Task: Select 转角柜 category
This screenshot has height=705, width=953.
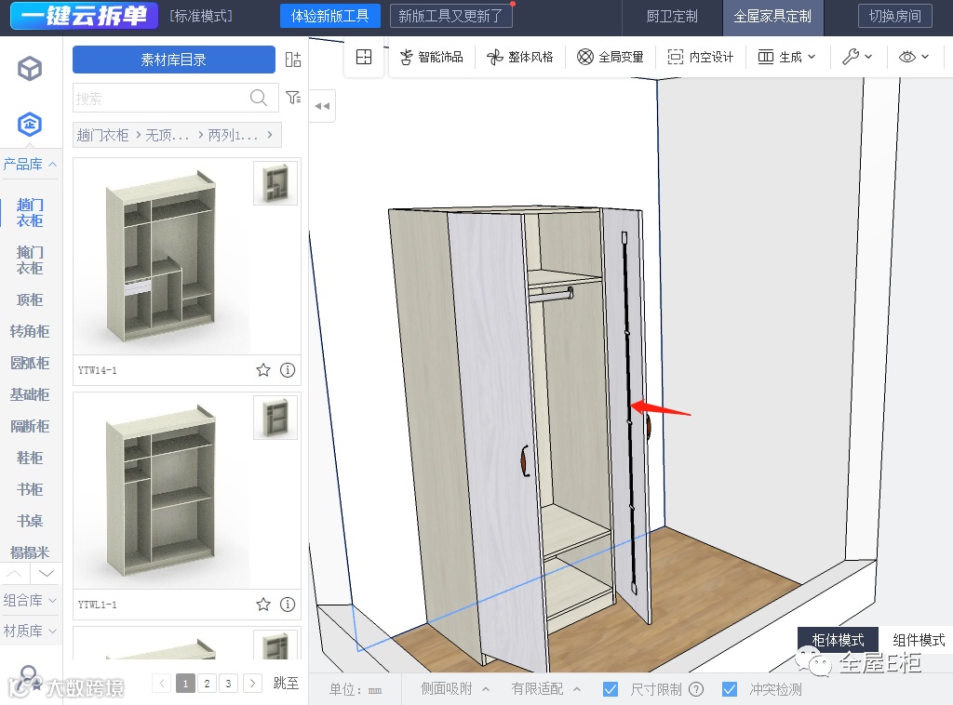Action: click(30, 331)
